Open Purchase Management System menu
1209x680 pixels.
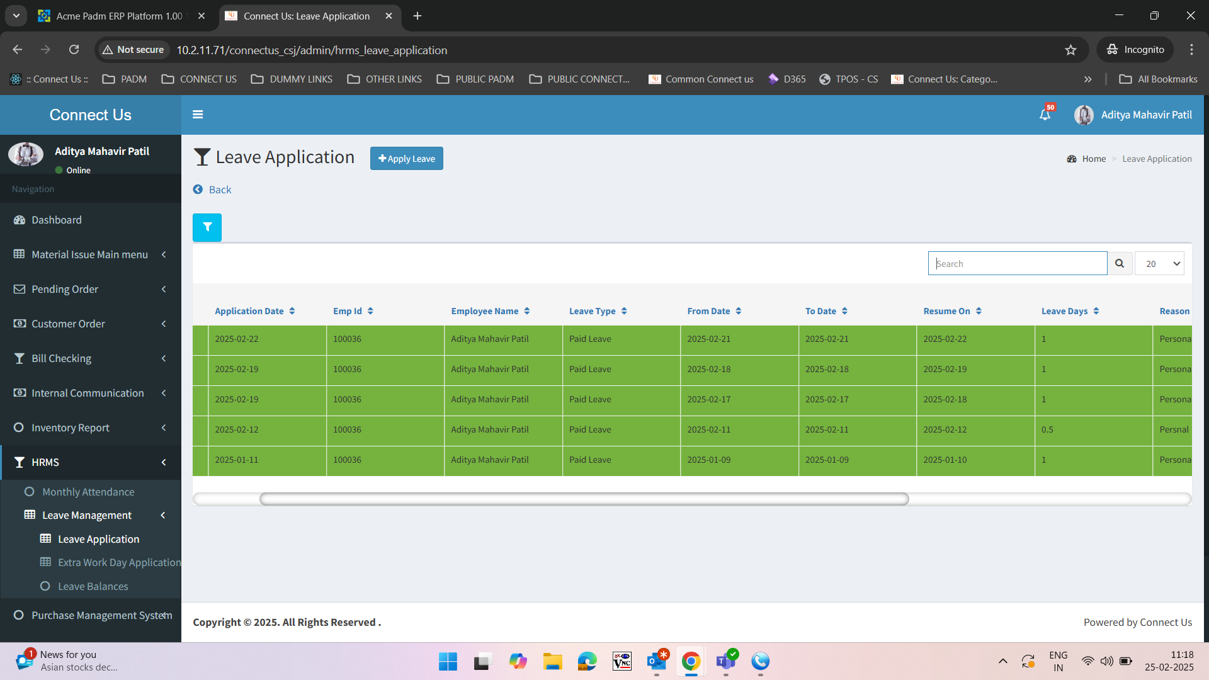tap(91, 615)
